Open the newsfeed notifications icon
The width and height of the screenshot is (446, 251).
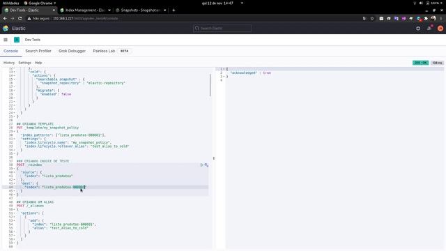click(429, 29)
